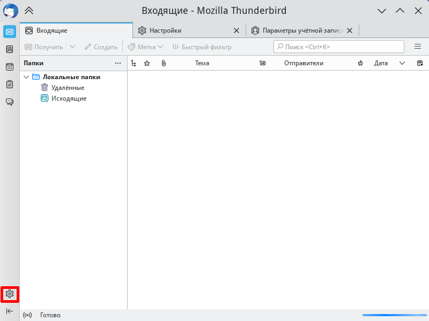
Task: Toggle the Quick Filter bar
Action: point(202,47)
